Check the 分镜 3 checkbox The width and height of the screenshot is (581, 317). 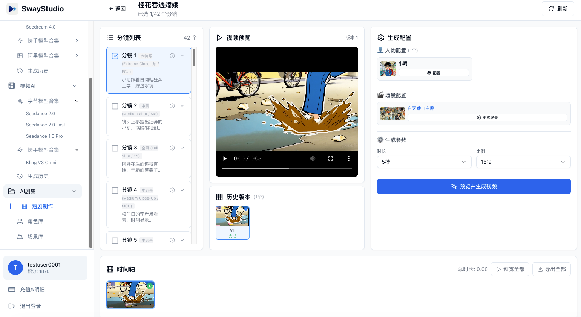tap(115, 148)
